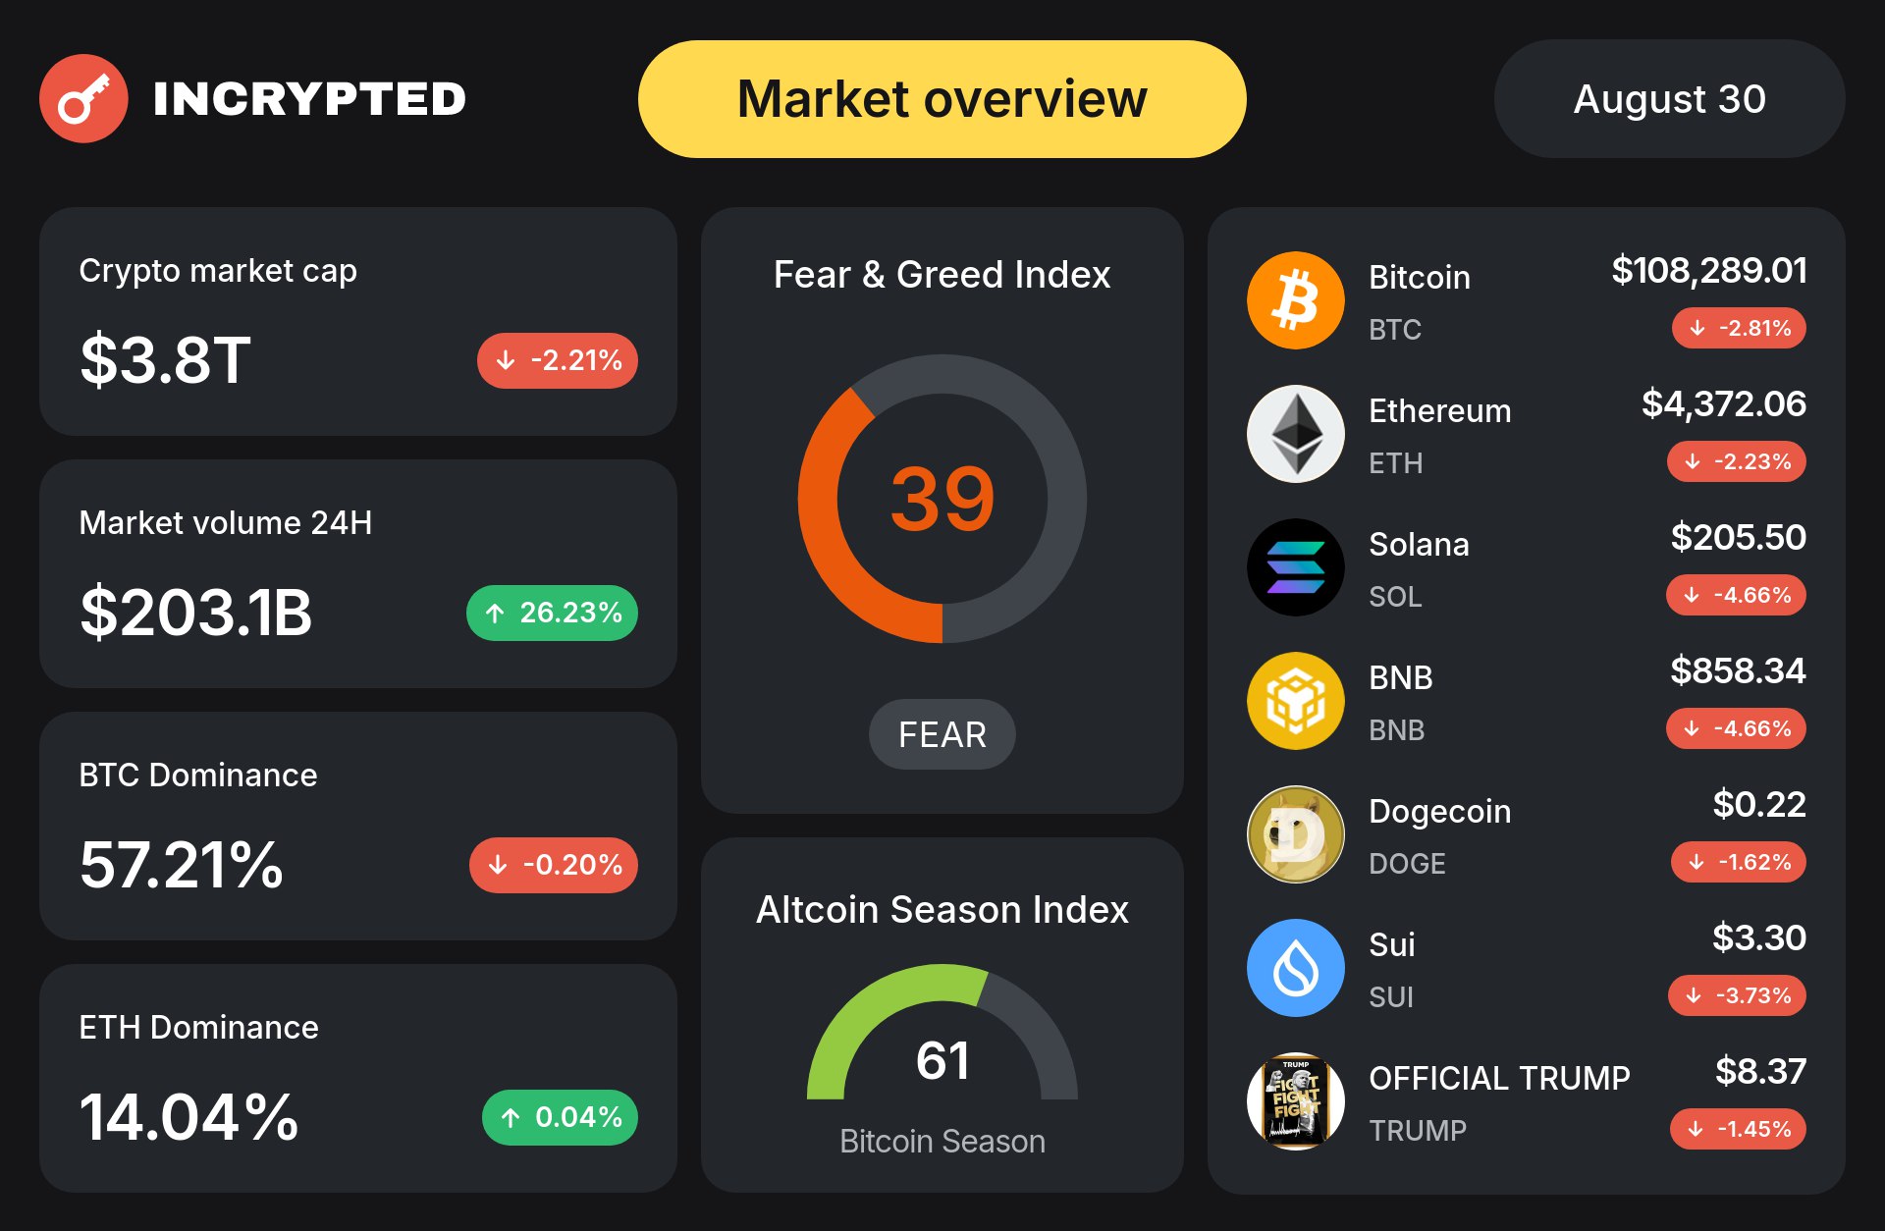Click the Fear & Greed gauge value 39

point(942,499)
